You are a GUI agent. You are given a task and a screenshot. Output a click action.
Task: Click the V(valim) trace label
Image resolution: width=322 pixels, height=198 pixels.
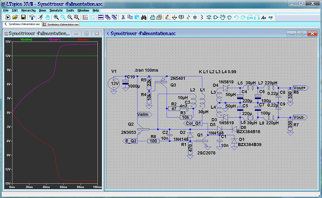click(x=26, y=40)
